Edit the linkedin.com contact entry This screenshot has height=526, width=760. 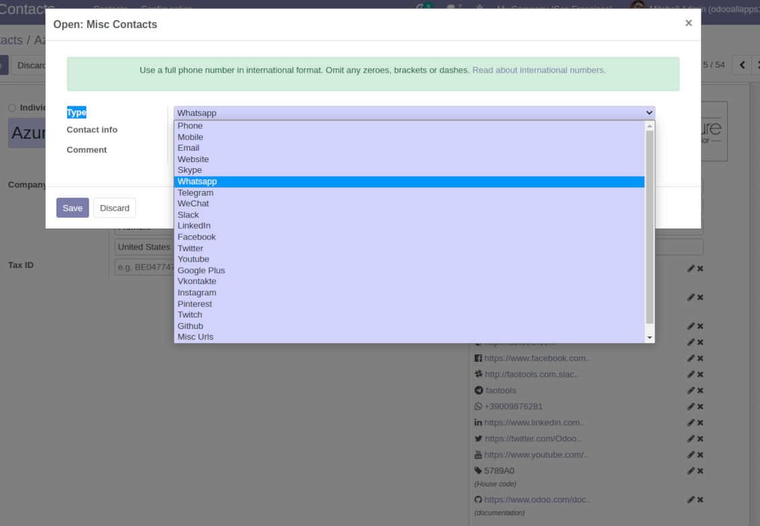click(691, 422)
